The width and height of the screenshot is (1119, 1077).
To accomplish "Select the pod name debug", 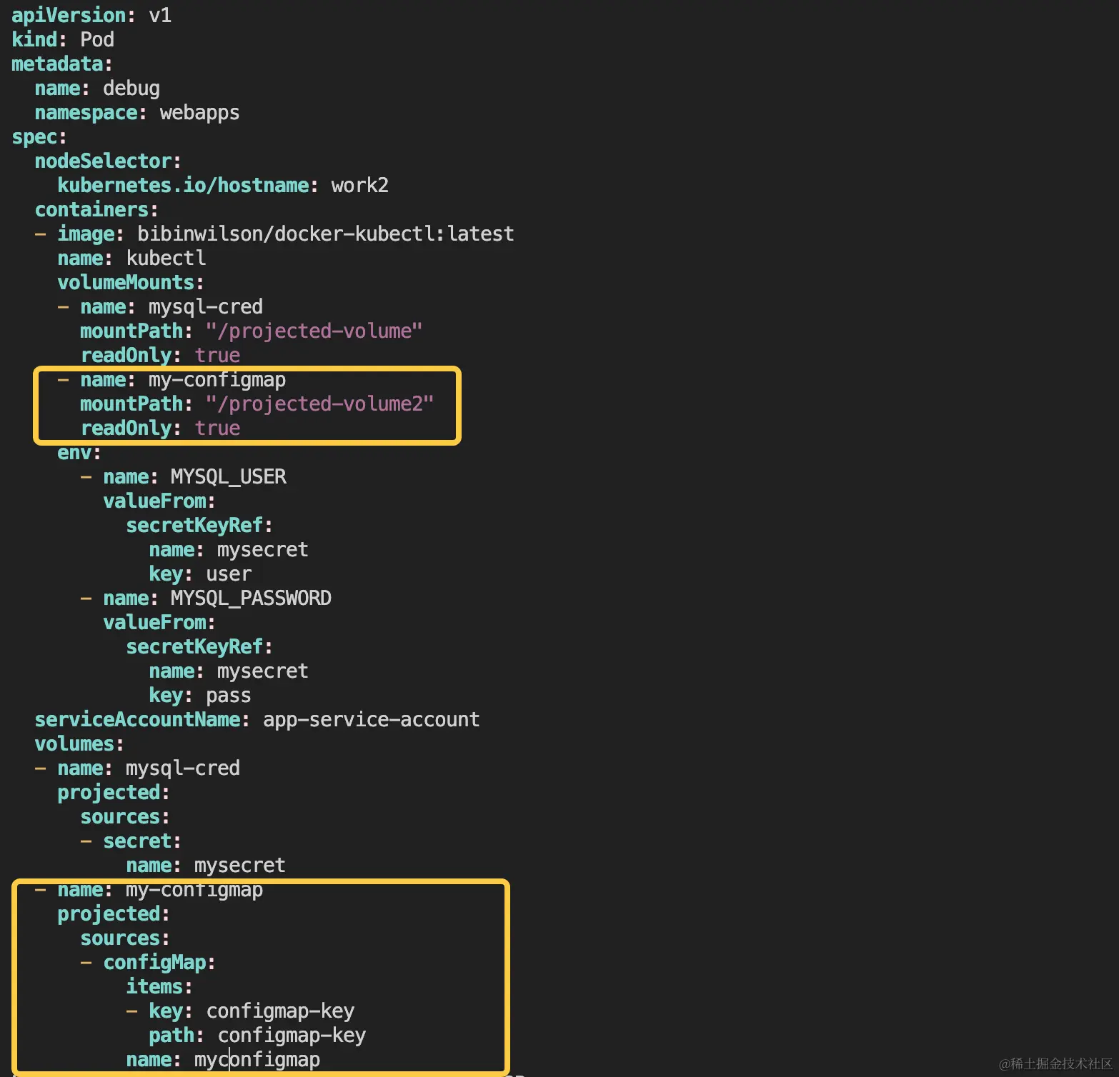I will (x=131, y=88).
